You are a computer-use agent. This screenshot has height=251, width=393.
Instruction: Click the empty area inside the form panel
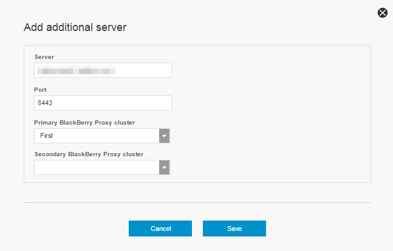(x=273, y=115)
